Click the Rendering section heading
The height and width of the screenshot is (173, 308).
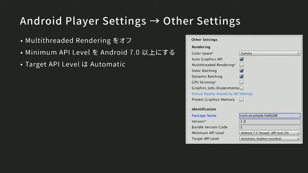coord(201,47)
